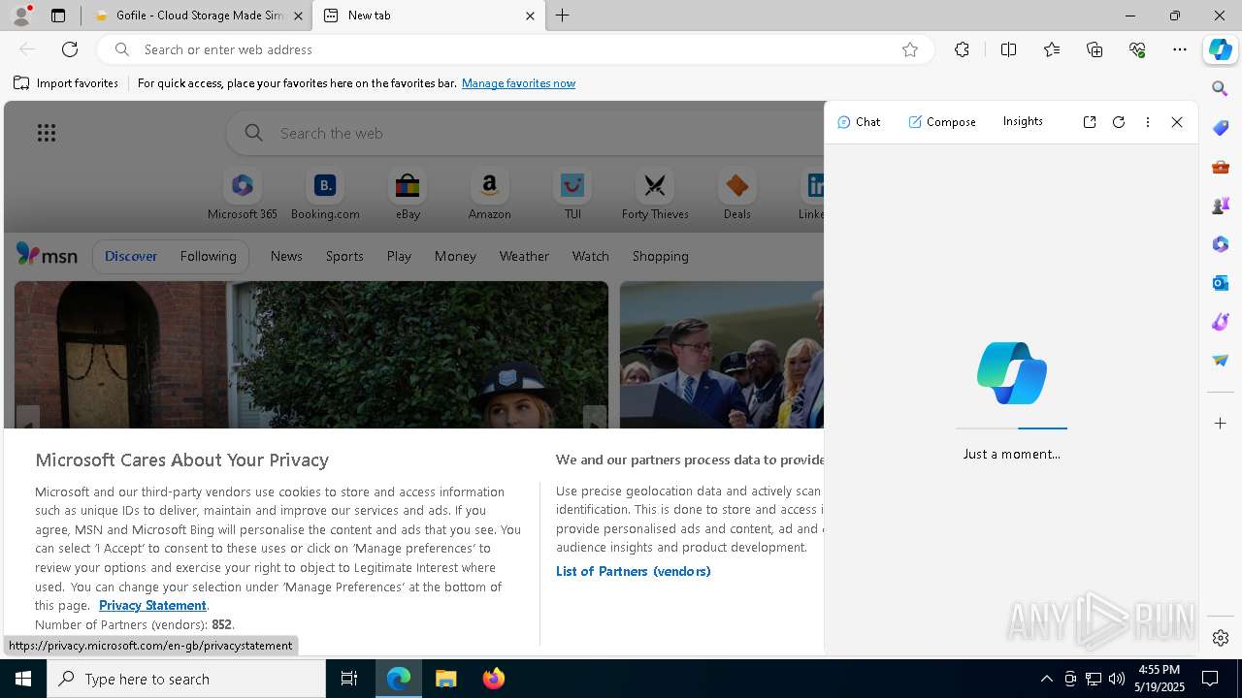The width and height of the screenshot is (1242, 698).
Task: Refresh the Copilot pane
Action: pos(1119,122)
